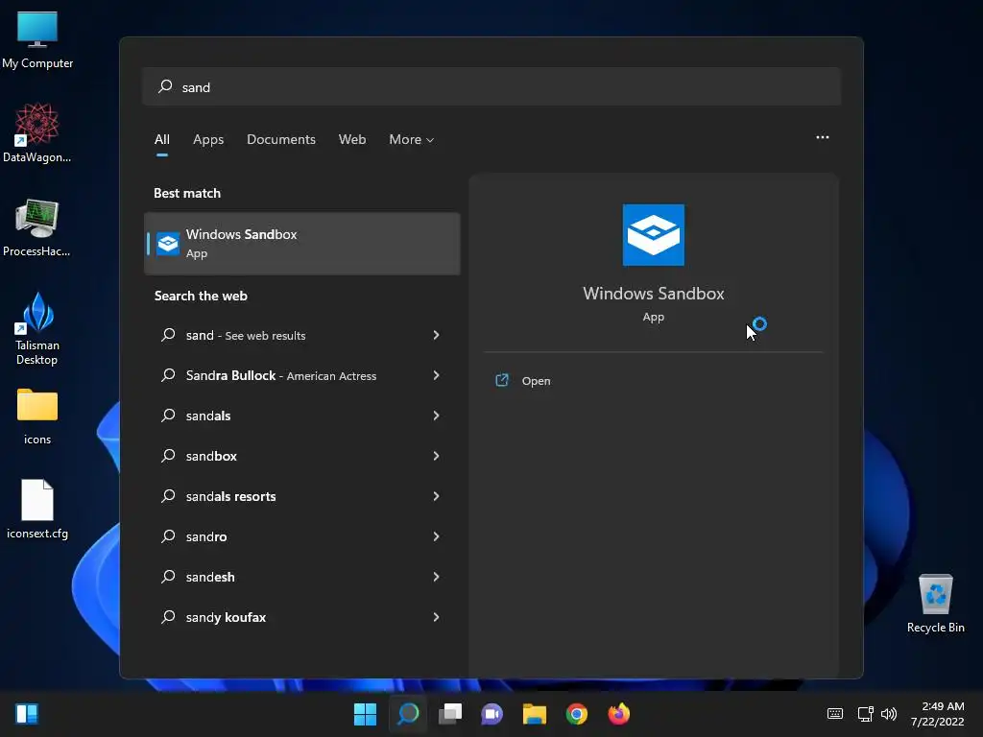Select the All filter tab

pos(161,139)
